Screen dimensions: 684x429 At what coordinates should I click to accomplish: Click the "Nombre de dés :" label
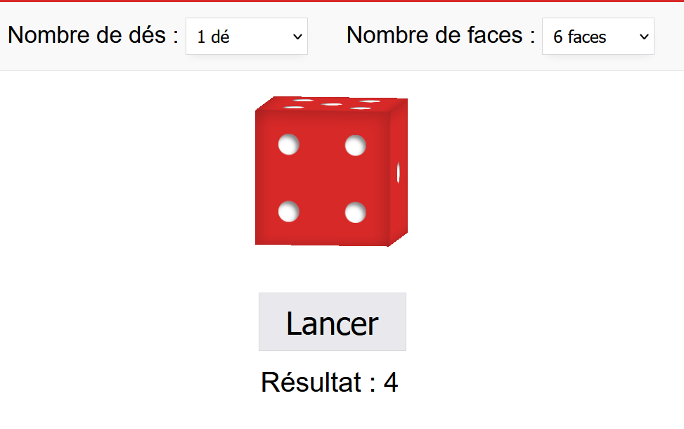93,35
